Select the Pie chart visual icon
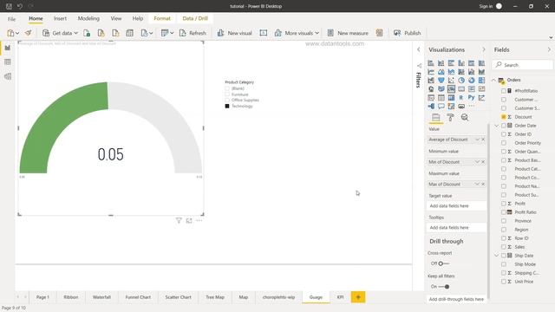 [461, 81]
